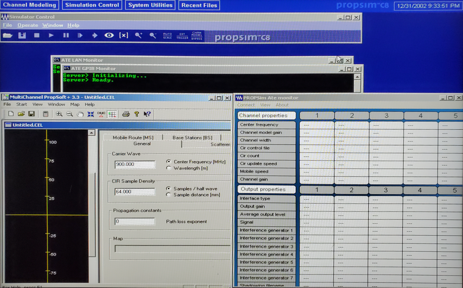Click the Path loss exponent input field
The image size is (463, 288).
[135, 221]
